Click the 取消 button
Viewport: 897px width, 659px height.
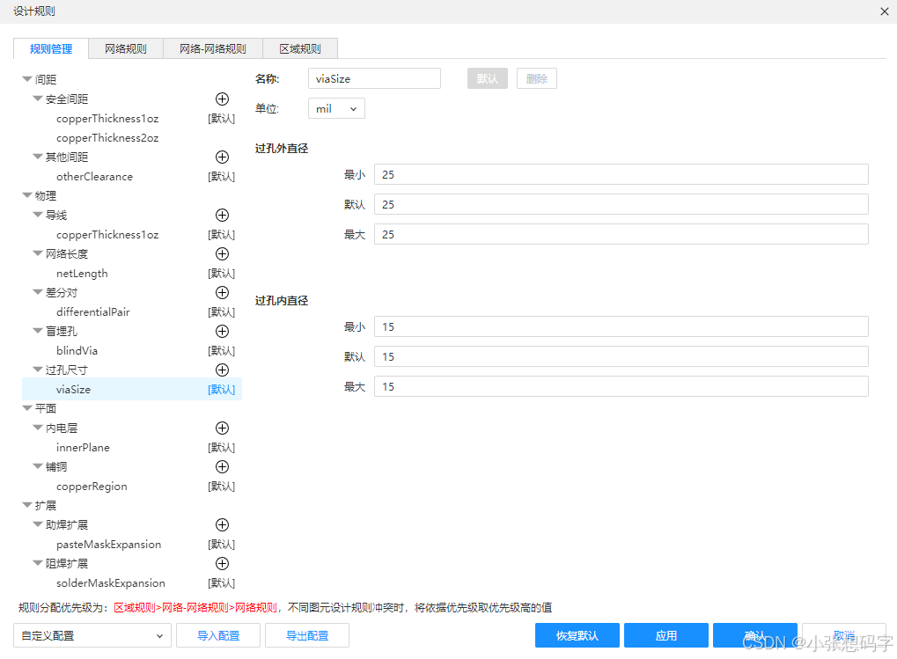click(x=844, y=635)
